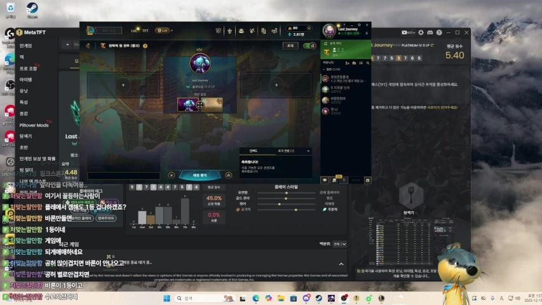Toggle the open party switch in the lobby header
The width and height of the screenshot is (542, 305).
click(x=309, y=46)
